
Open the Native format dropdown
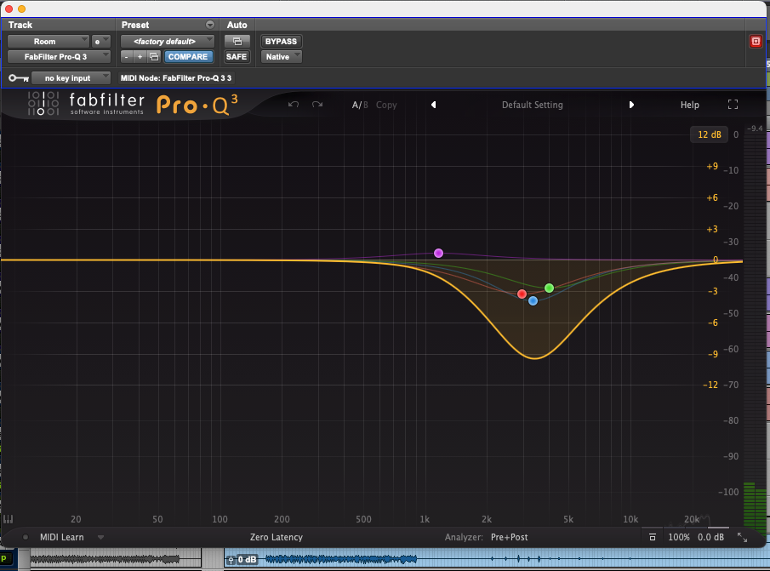click(x=281, y=57)
